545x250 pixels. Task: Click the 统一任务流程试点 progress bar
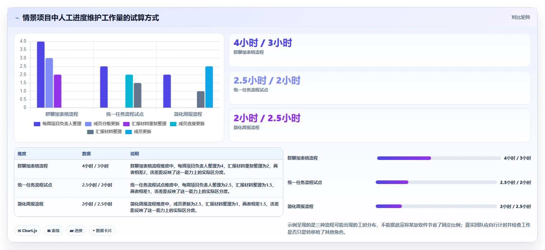(436, 182)
